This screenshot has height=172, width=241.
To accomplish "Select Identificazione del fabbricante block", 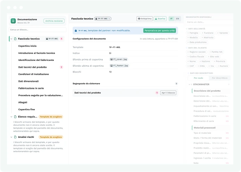I will [x=36, y=60].
